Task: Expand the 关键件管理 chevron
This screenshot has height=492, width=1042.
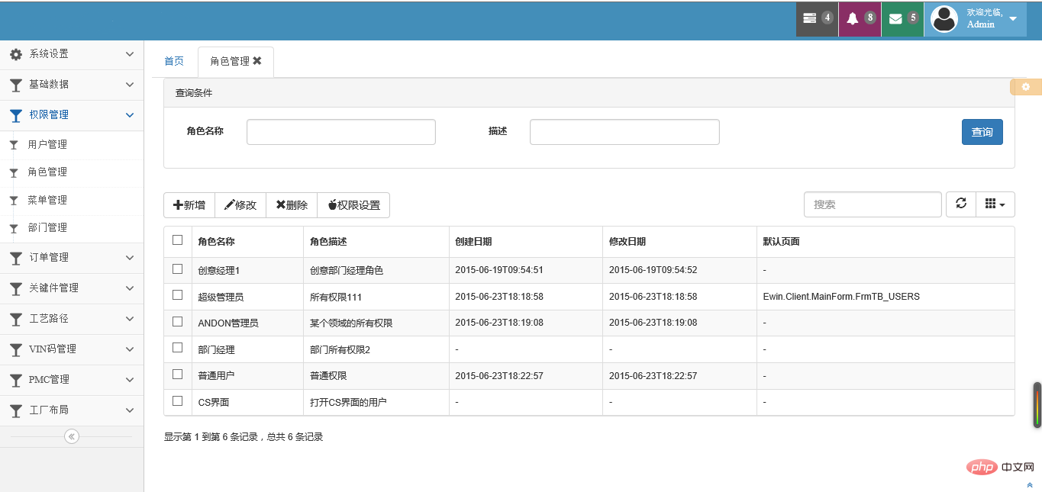Action: (130, 288)
